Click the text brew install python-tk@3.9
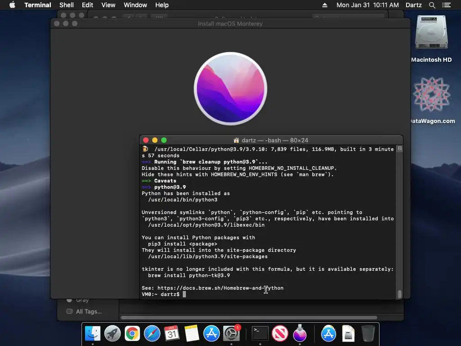The height and width of the screenshot is (346, 461). [x=189, y=275]
